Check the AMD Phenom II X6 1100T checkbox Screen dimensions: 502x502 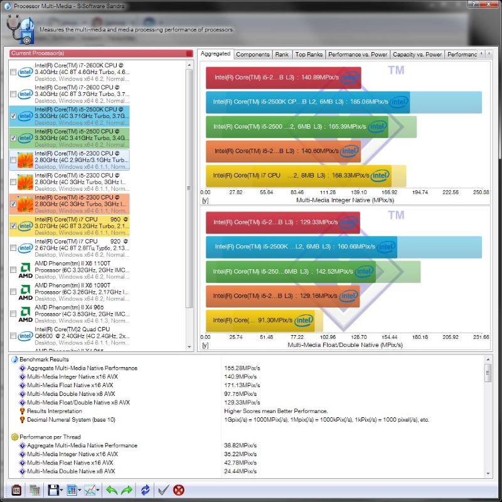coord(13,270)
